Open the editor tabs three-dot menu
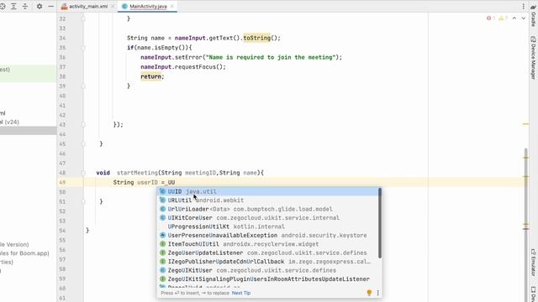Image resolution: width=538 pixels, height=302 pixels. coord(523,6)
